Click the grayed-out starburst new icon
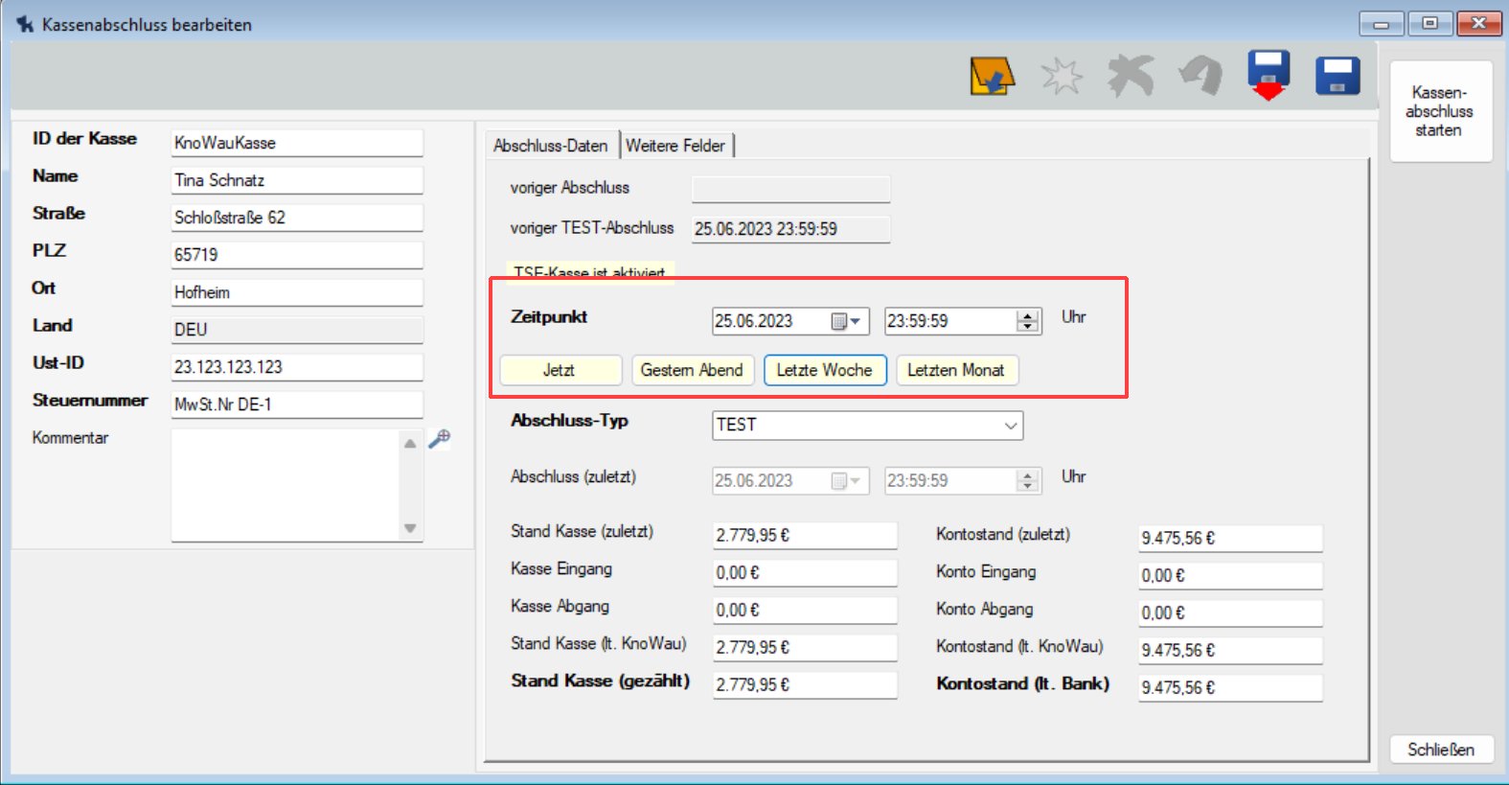 pyautogui.click(x=1062, y=77)
